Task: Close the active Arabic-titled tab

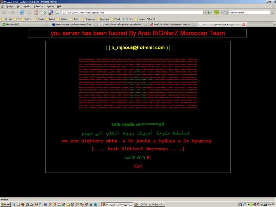Action: click(244, 24)
